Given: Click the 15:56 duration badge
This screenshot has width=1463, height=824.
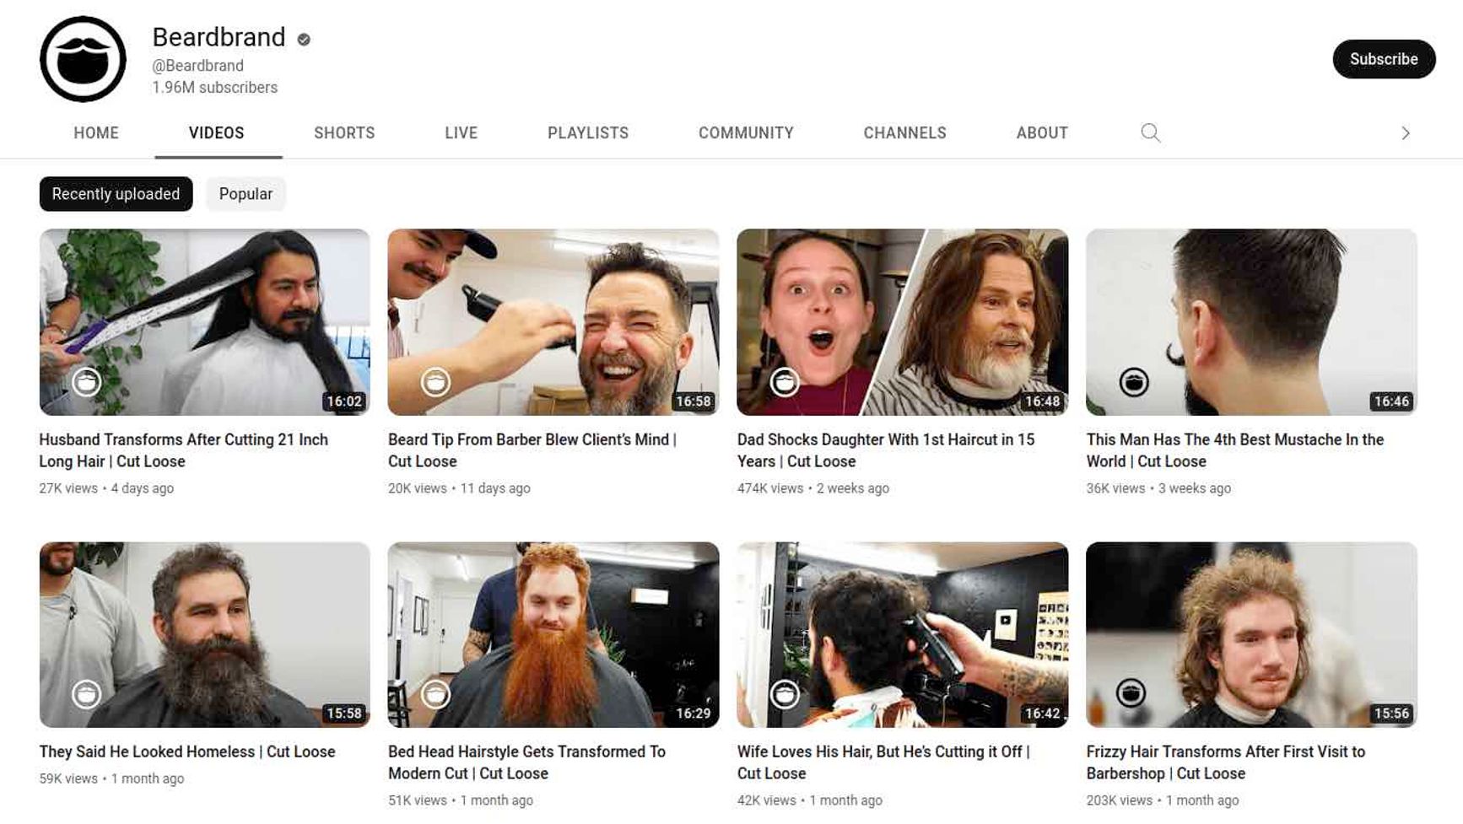Looking at the screenshot, I should [x=1391, y=714].
